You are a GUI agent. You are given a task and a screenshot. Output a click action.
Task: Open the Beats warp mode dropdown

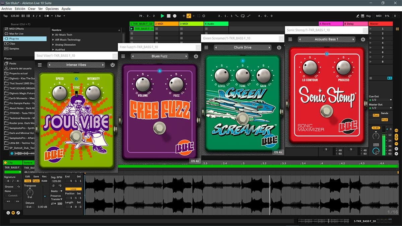click(x=56, y=191)
